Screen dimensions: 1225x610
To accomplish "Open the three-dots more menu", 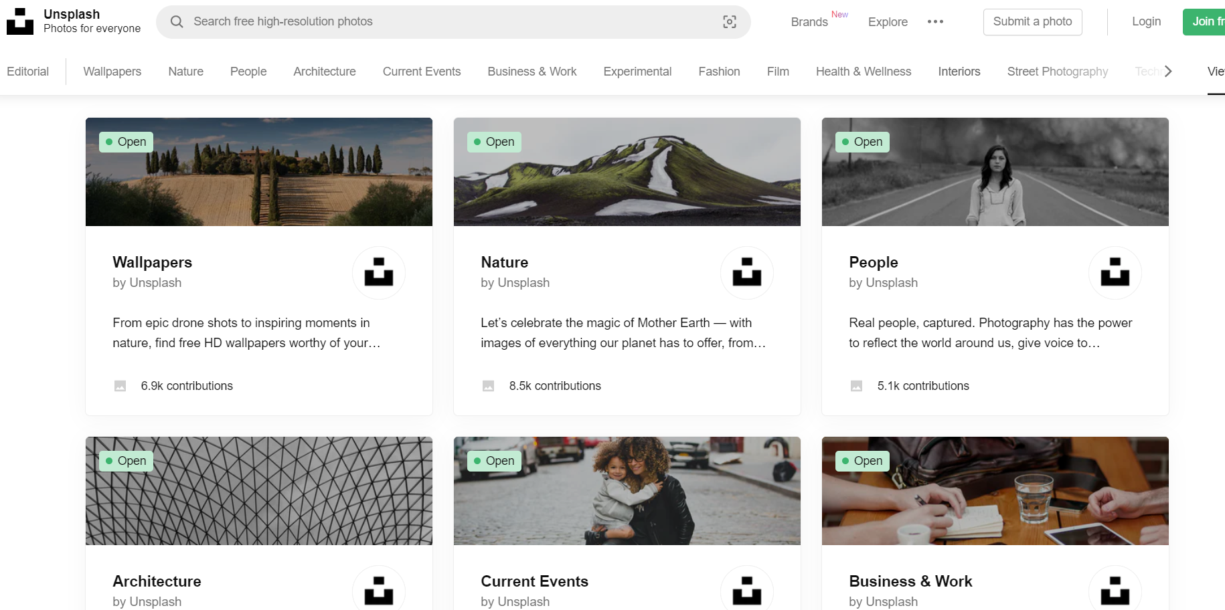I will 935,22.
